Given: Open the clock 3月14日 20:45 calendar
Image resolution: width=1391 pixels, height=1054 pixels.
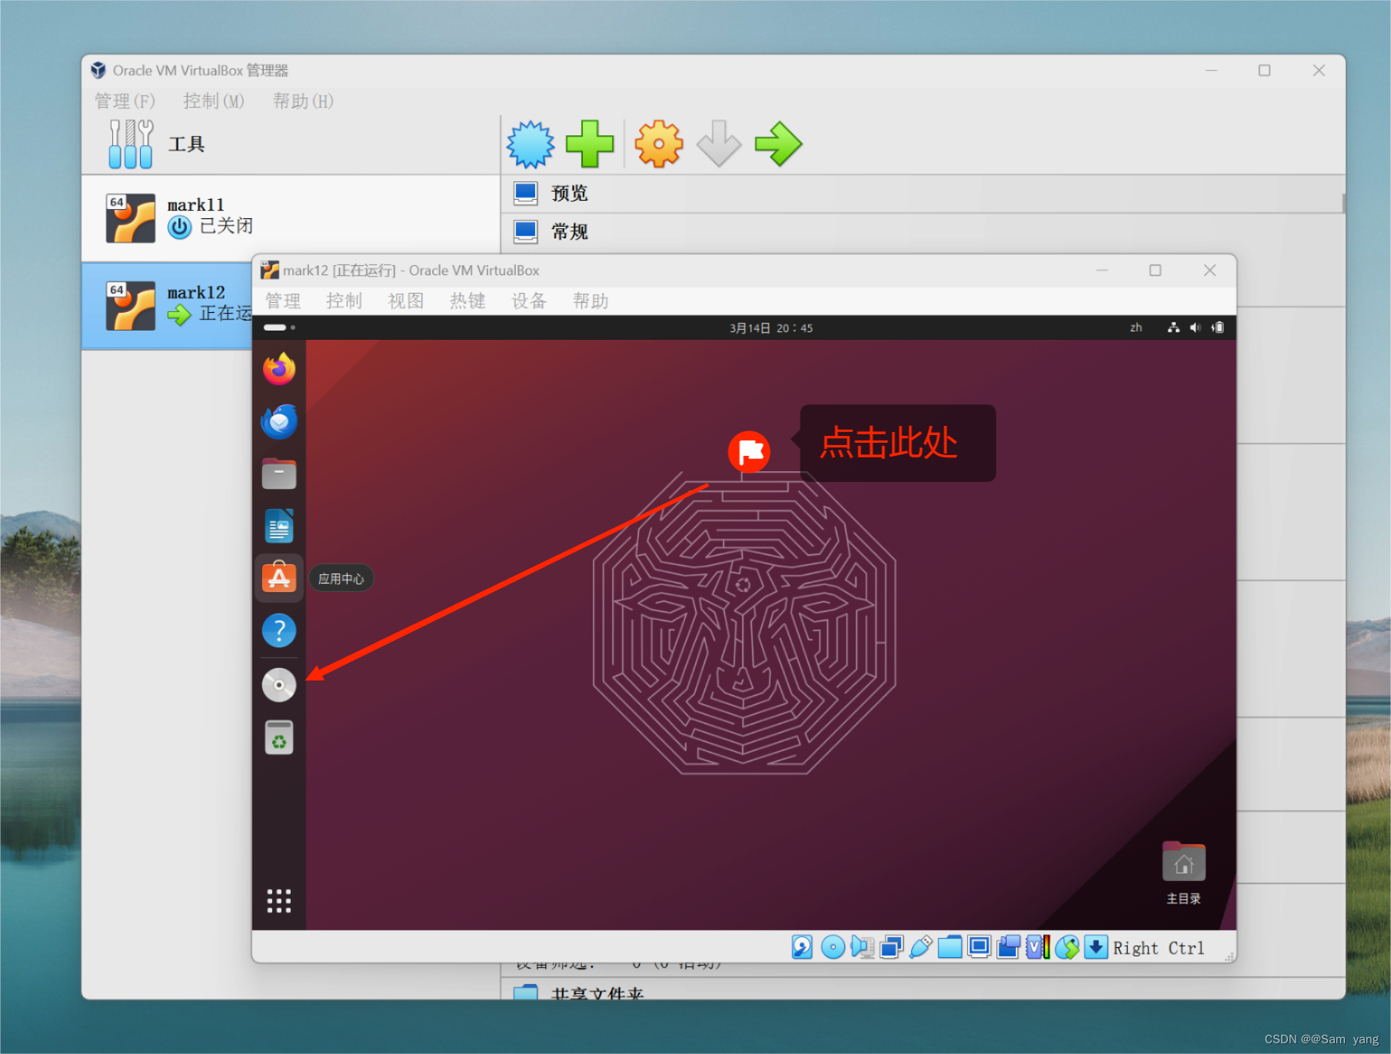Looking at the screenshot, I should (771, 328).
